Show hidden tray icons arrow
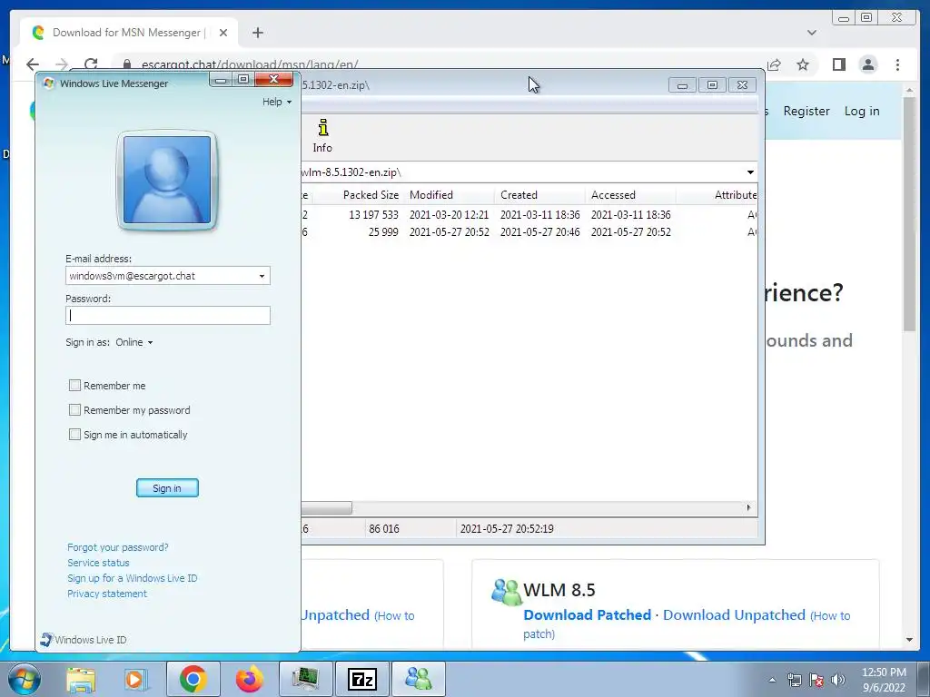930x697 pixels. point(772,680)
